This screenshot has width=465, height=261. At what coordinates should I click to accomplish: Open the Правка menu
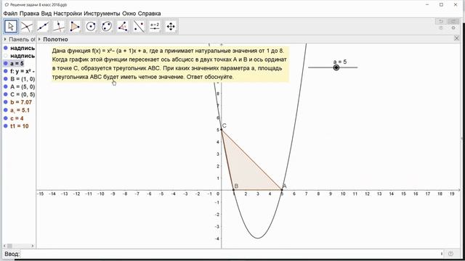29,14
